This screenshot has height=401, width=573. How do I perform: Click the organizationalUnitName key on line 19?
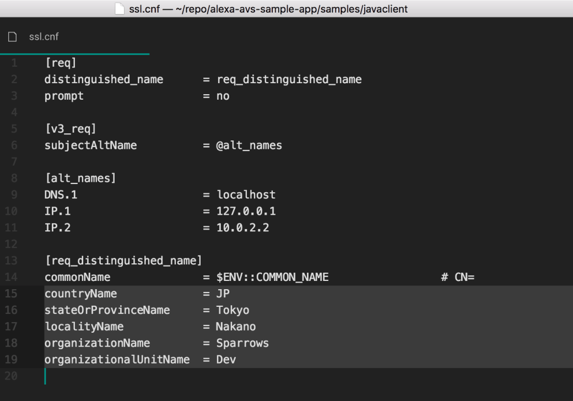[117, 360]
